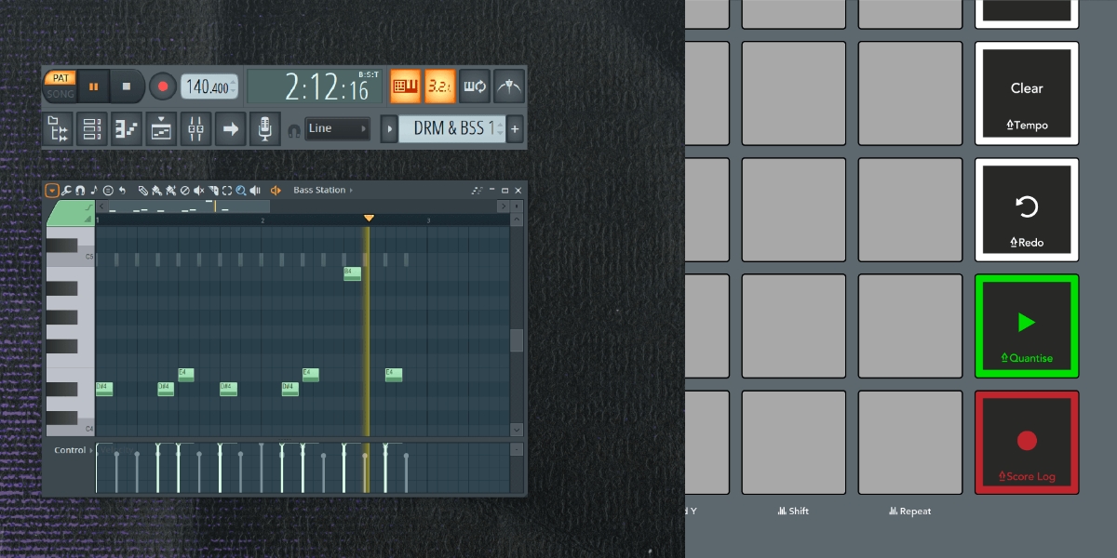Click the vertical scrollbar thumb in piano roll
This screenshot has height=558, width=1117.
pos(517,340)
